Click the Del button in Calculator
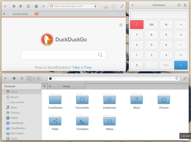 151,25
